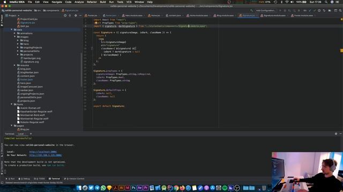
Task: Collapse the data folder
Action: 12,30
